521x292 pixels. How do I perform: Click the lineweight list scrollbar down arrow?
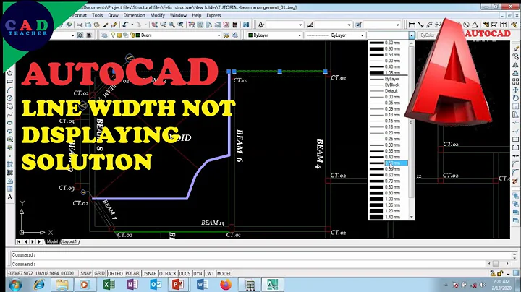[x=411, y=217]
